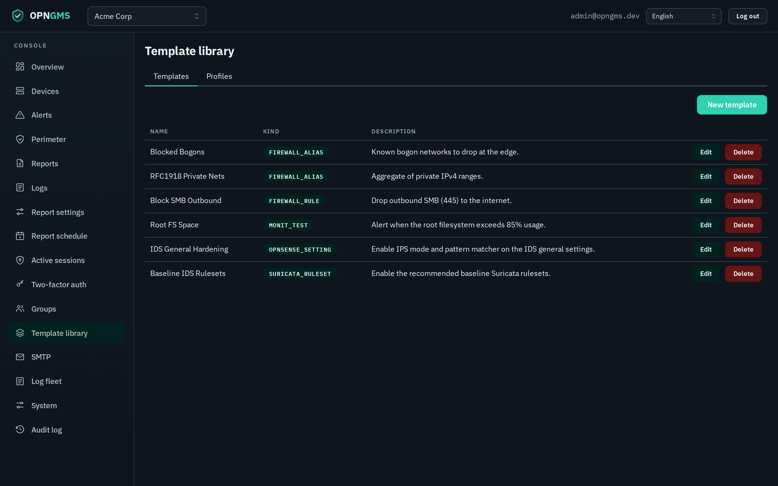Click the Report settings sliders icon
The height and width of the screenshot is (486, 778).
point(20,212)
